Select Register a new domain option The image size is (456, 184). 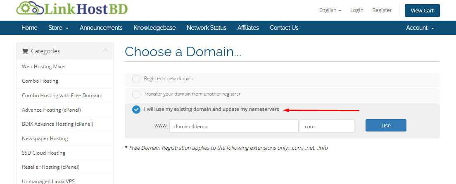(x=136, y=79)
